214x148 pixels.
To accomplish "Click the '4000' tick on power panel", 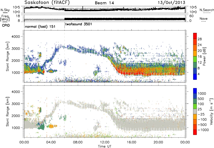I will point(16,37).
